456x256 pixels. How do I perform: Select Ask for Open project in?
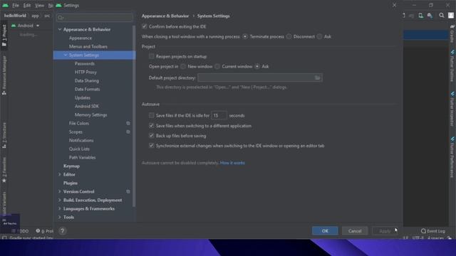click(257, 66)
